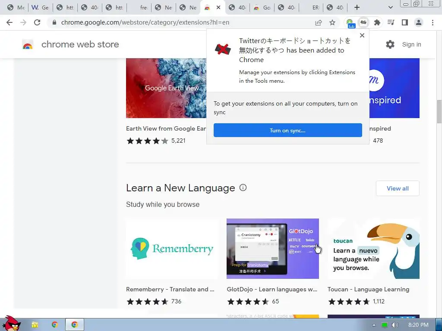The image size is (442, 331).
Task: Switch to the ER tab
Action: click(311, 8)
